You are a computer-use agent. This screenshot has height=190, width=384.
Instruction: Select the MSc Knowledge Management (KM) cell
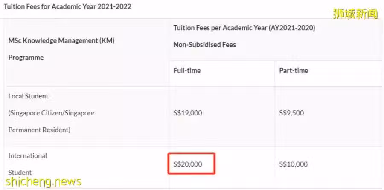click(x=61, y=40)
